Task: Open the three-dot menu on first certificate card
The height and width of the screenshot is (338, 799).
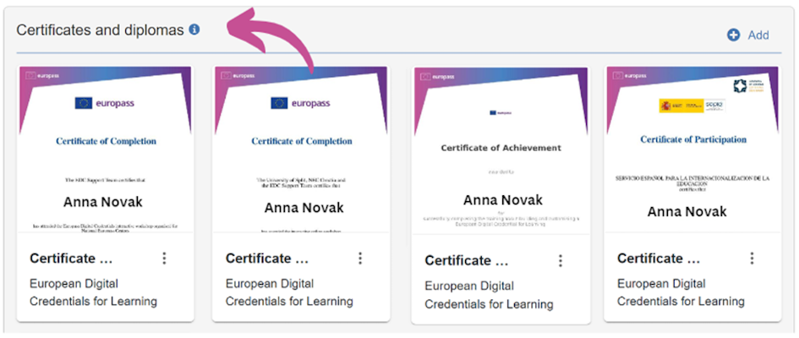Action: 164,259
